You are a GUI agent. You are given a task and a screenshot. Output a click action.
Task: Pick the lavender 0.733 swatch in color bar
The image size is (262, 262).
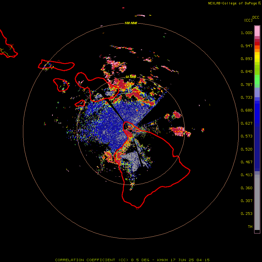tap(257, 93)
